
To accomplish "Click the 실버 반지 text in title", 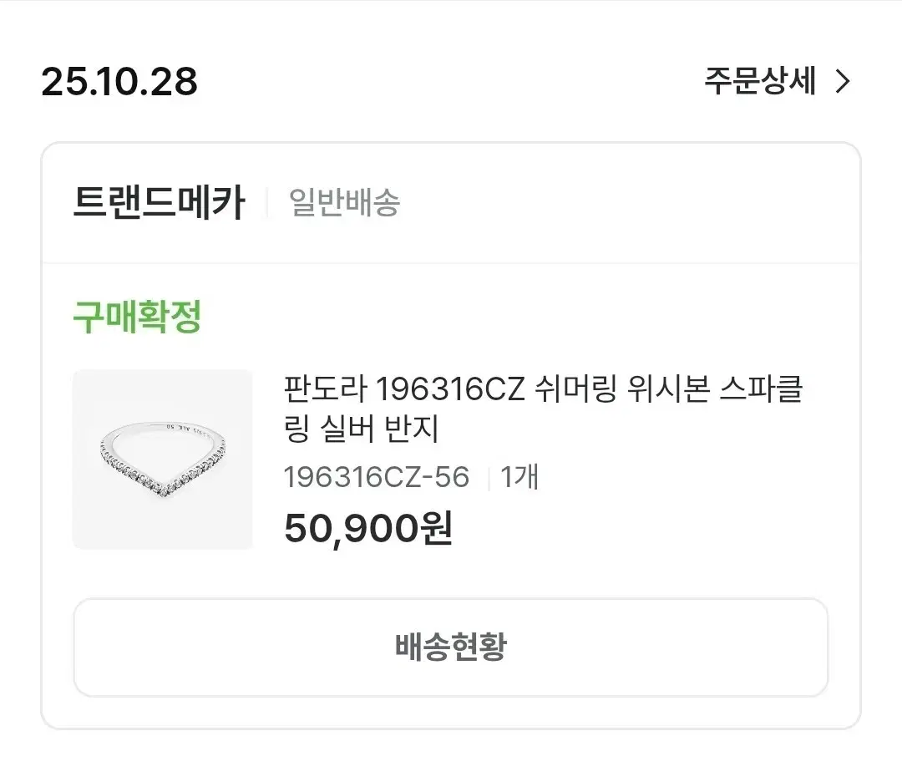I will (x=380, y=429).
